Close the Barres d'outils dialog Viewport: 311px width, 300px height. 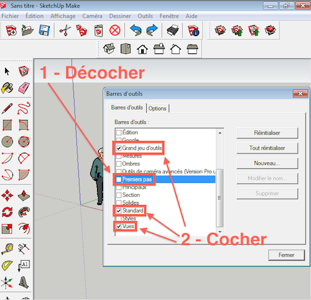(x=300, y=94)
